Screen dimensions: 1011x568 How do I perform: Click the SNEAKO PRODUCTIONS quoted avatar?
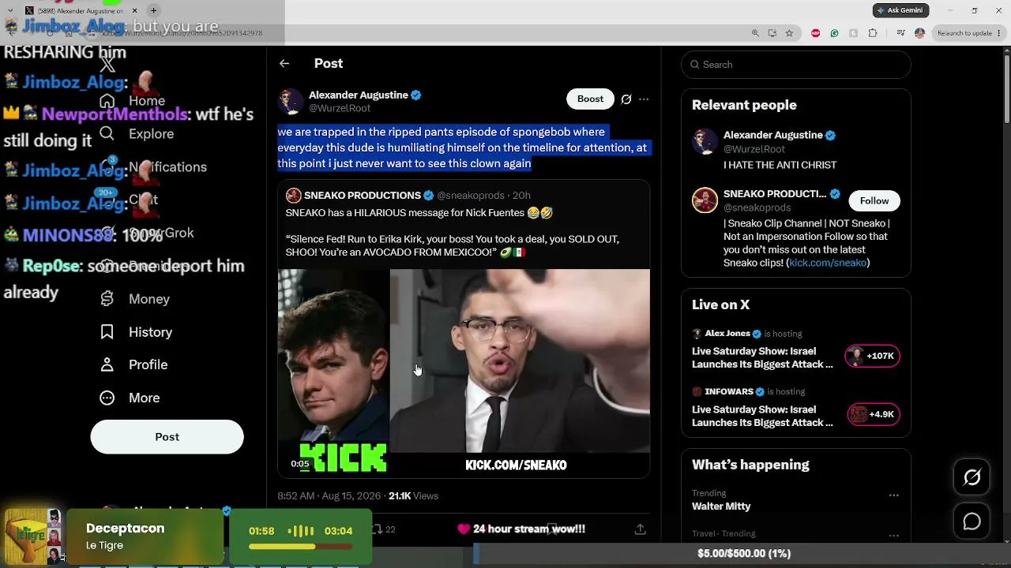click(293, 195)
